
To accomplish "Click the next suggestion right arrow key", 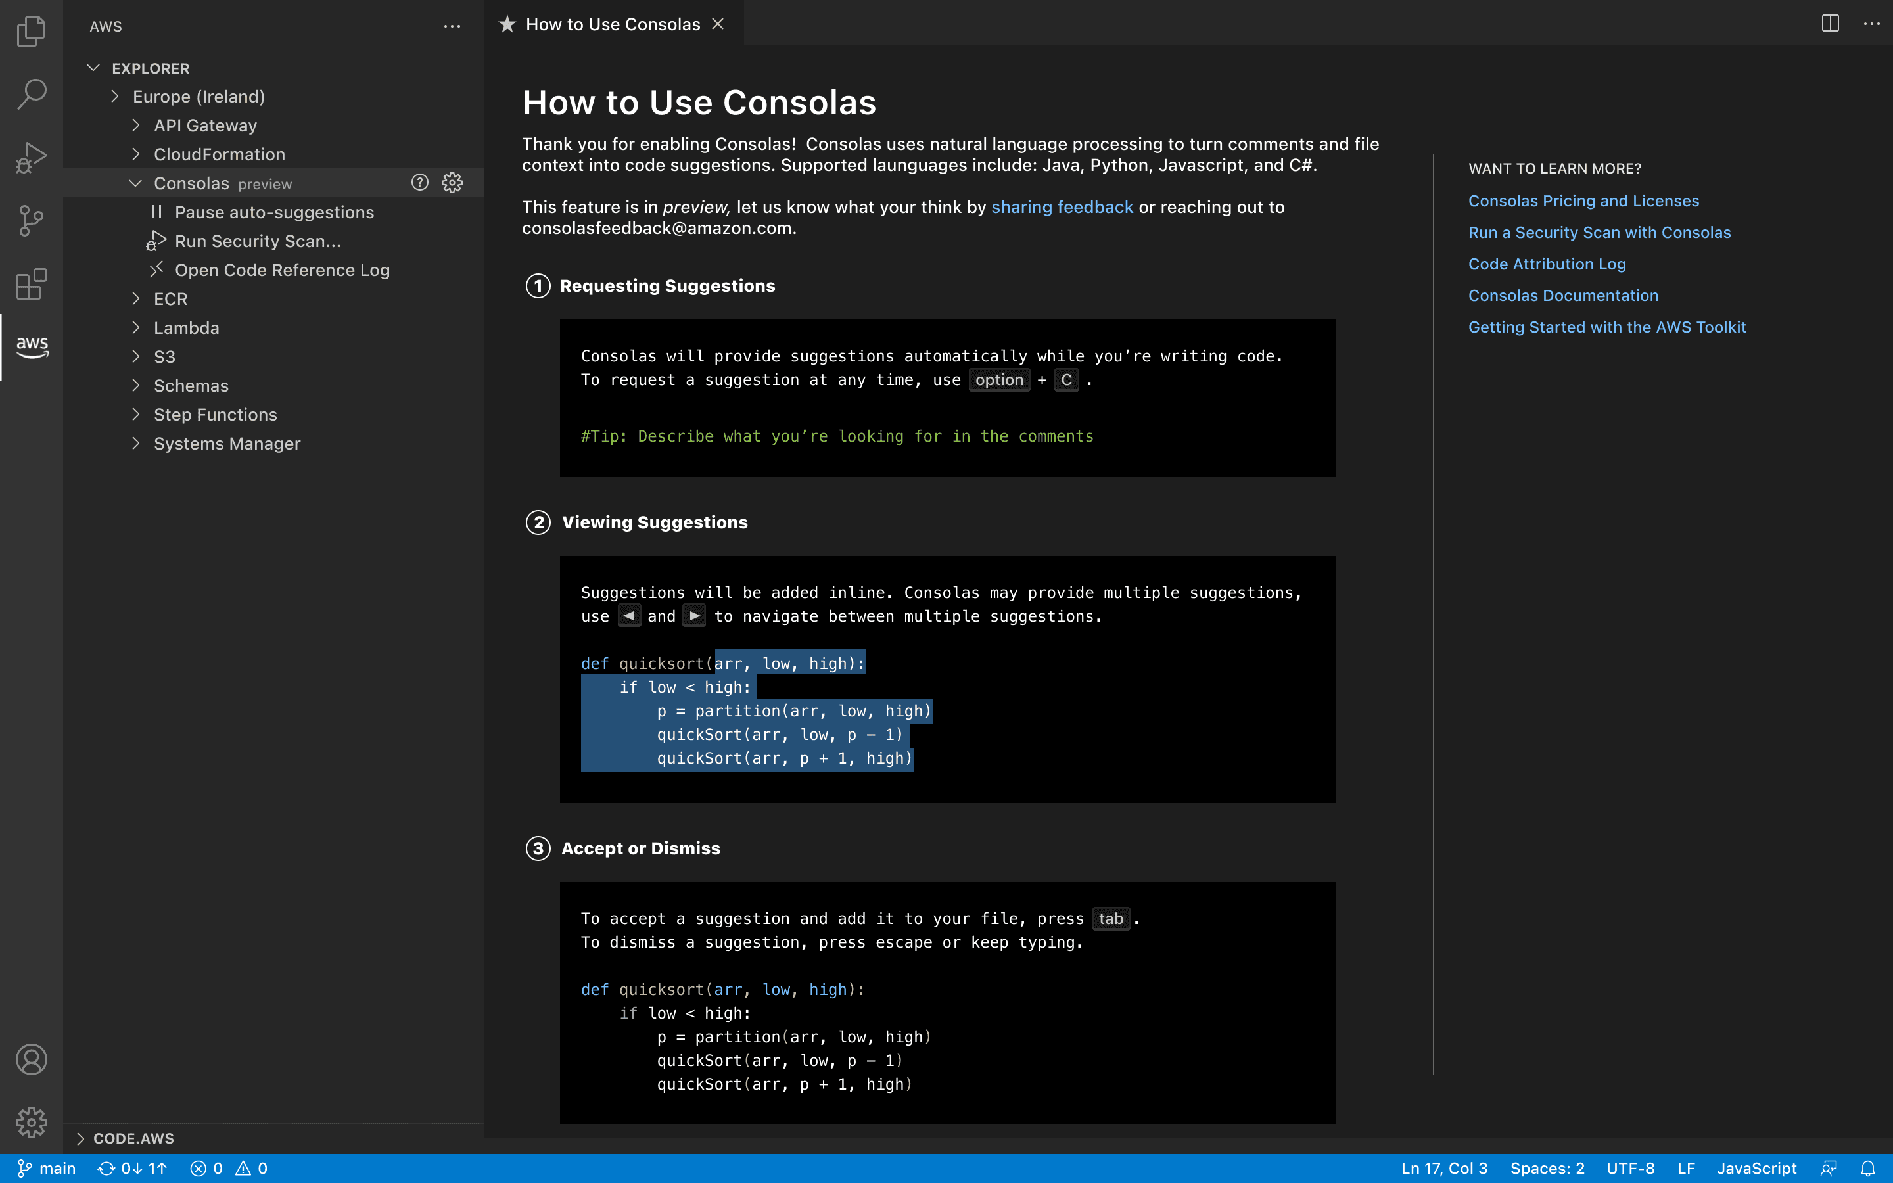I will [694, 616].
